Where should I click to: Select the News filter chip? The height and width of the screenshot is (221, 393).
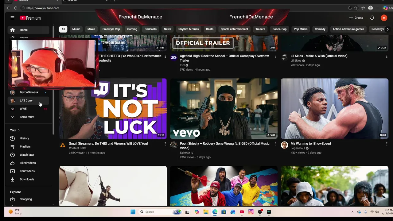point(167,29)
